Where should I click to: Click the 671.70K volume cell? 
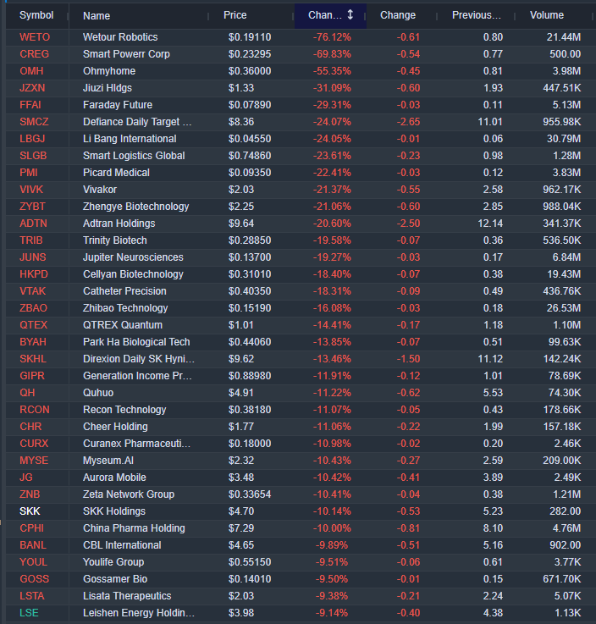tap(562, 579)
